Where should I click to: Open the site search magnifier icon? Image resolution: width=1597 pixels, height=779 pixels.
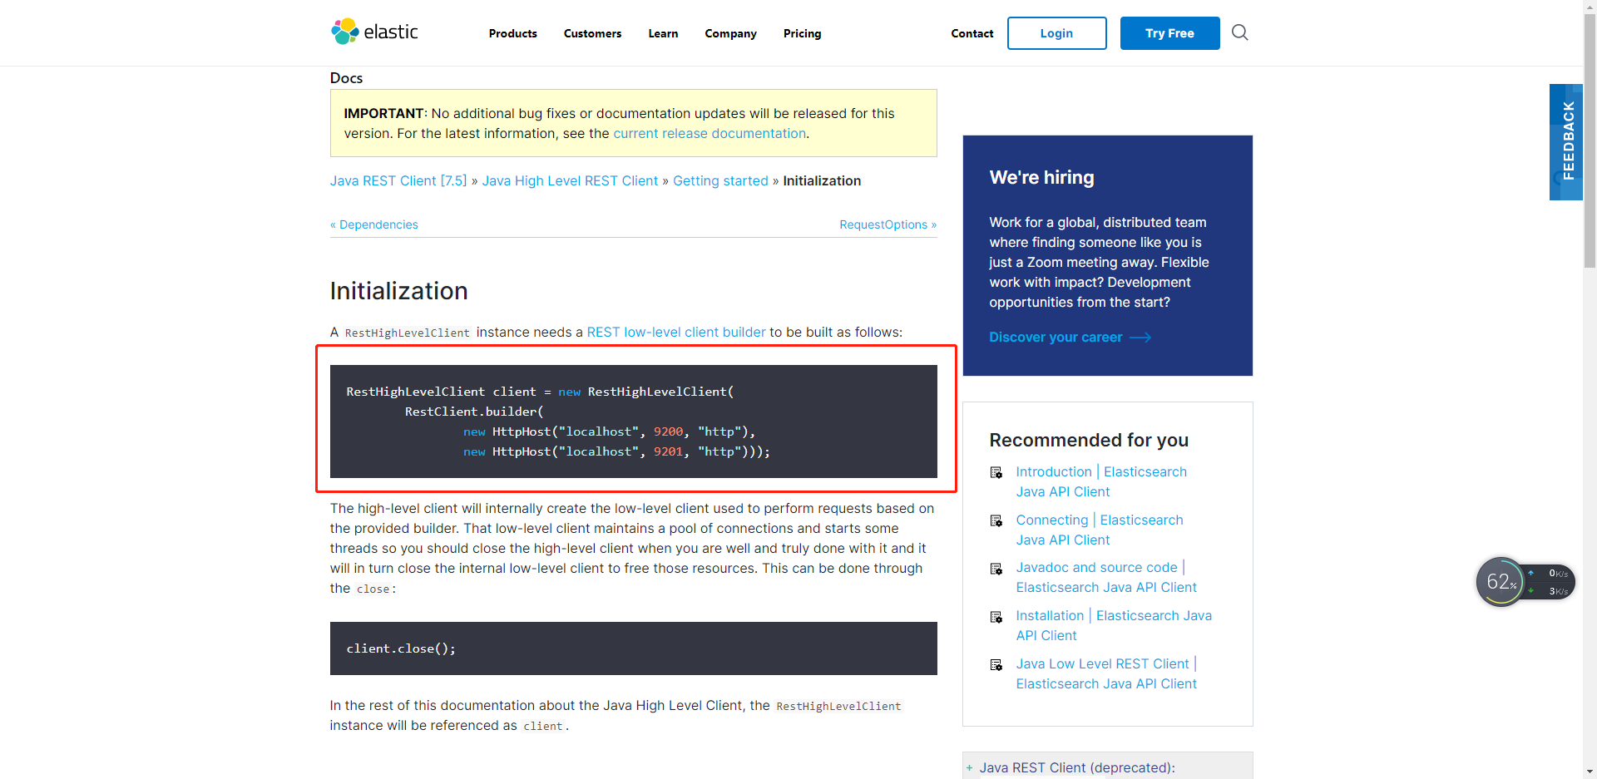click(1239, 32)
